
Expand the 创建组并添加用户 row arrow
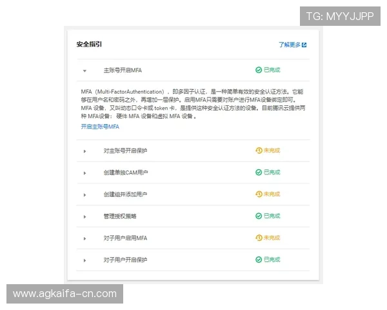click(x=84, y=195)
